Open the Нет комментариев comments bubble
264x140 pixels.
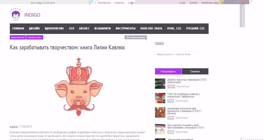(x=135, y=37)
